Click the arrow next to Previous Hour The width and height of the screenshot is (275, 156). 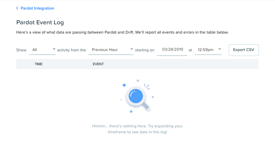[132, 49]
